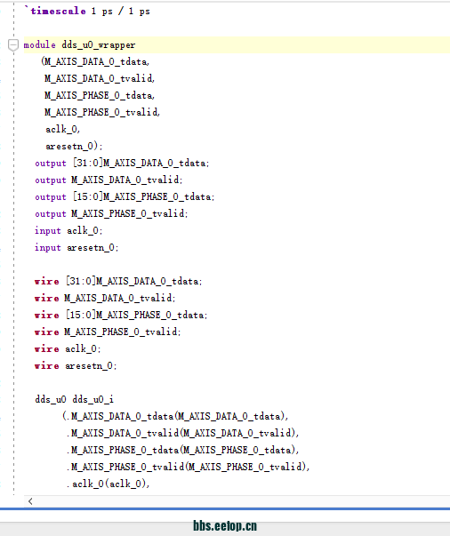Click the port list entry (M_AXIS_DATA_0_tdata,
This screenshot has height=536, width=450.
point(95,61)
